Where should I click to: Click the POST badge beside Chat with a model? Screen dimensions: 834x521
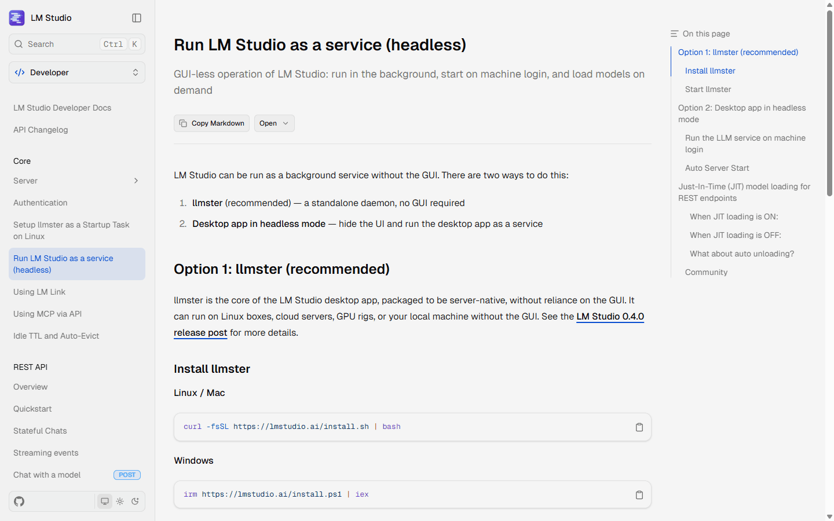(x=127, y=475)
